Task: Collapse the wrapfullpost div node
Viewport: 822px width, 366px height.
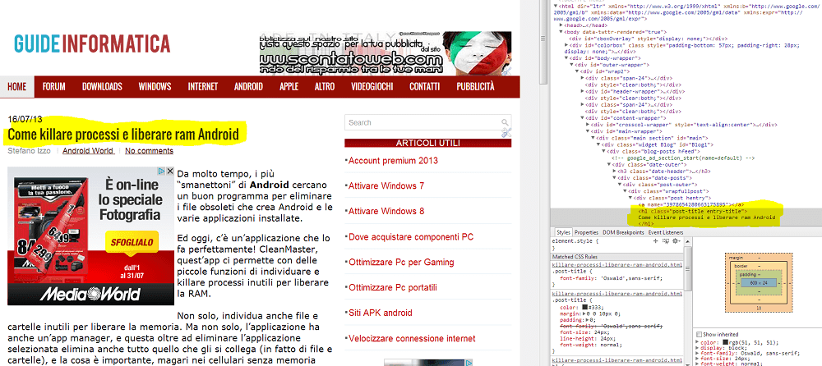Action: (625, 191)
